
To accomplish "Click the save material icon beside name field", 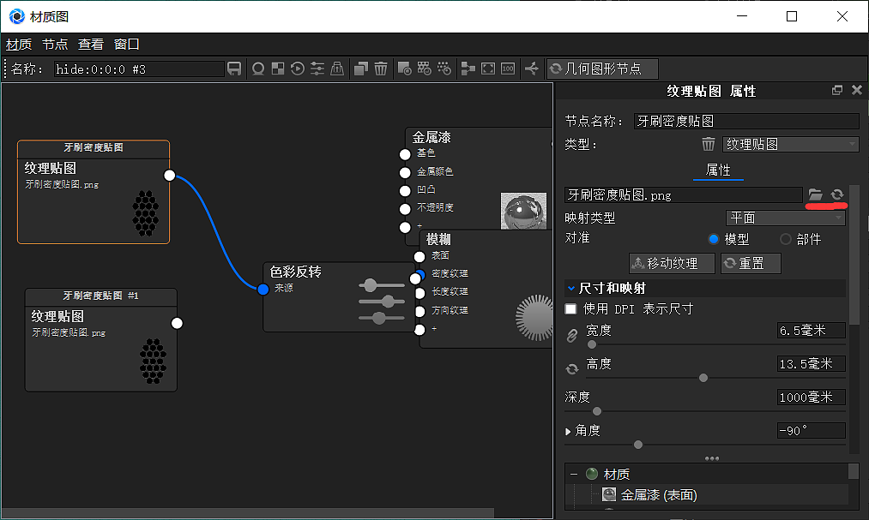I will 234,69.
